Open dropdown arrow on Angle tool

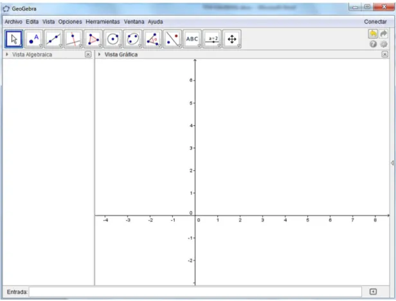coord(159,46)
